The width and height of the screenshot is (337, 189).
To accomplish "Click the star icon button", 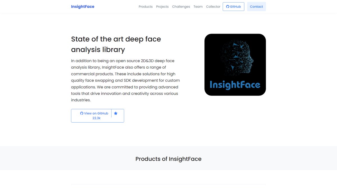I will (116, 113).
